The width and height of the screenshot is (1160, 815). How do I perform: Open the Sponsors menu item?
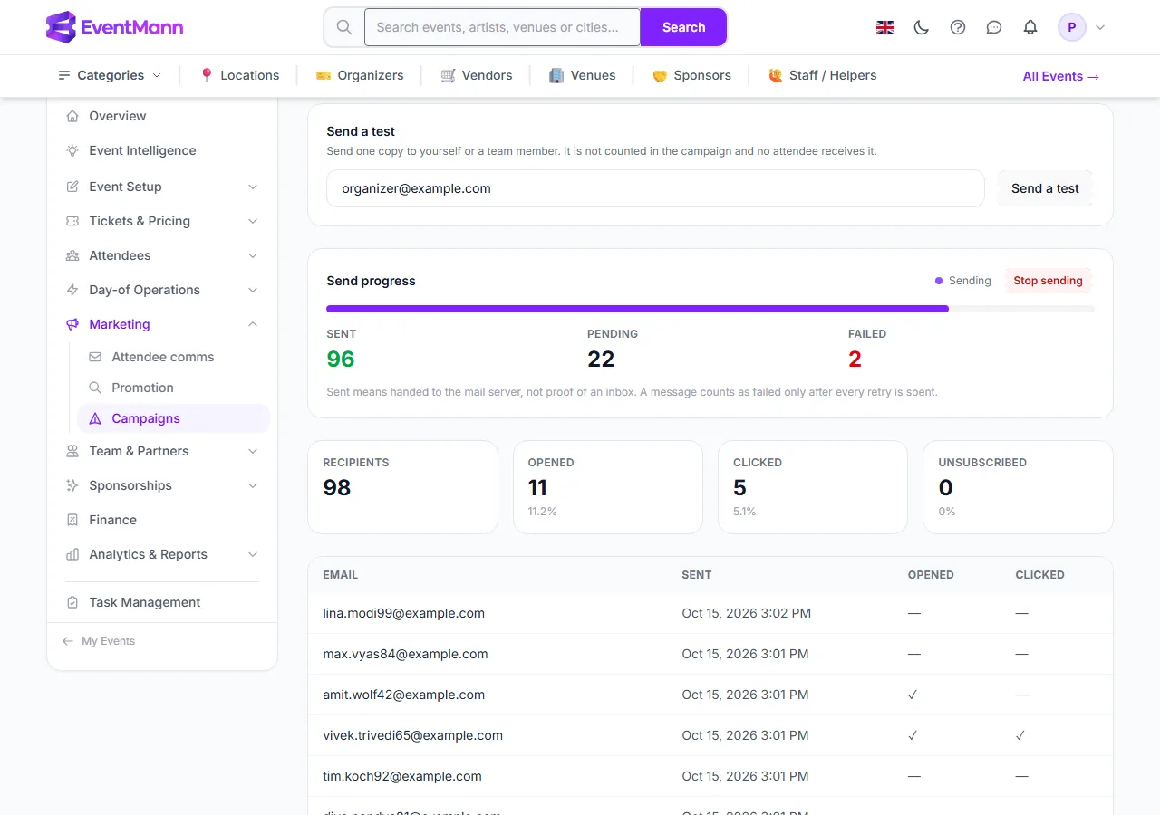tap(691, 75)
